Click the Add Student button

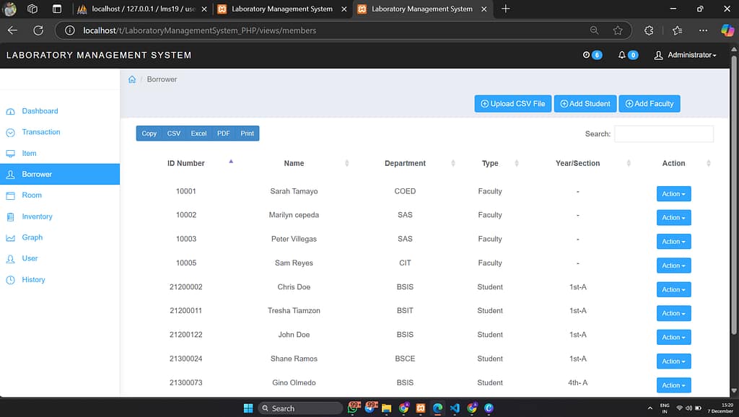585,104
